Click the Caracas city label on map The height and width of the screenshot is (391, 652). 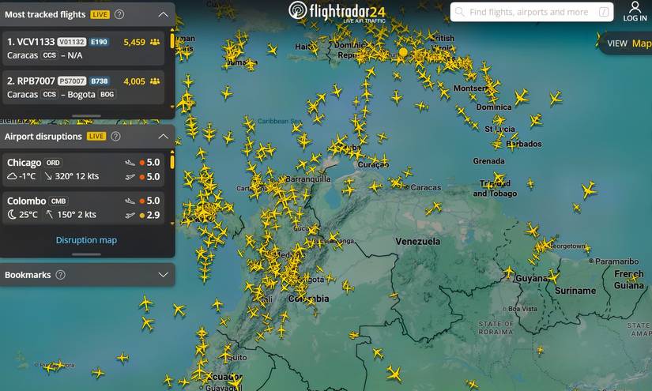tap(426, 187)
